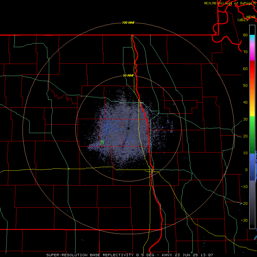The width and height of the screenshot is (257, 257).
Task: Click the 40 value on the dBZ scale
Action: [x=245, y=103]
